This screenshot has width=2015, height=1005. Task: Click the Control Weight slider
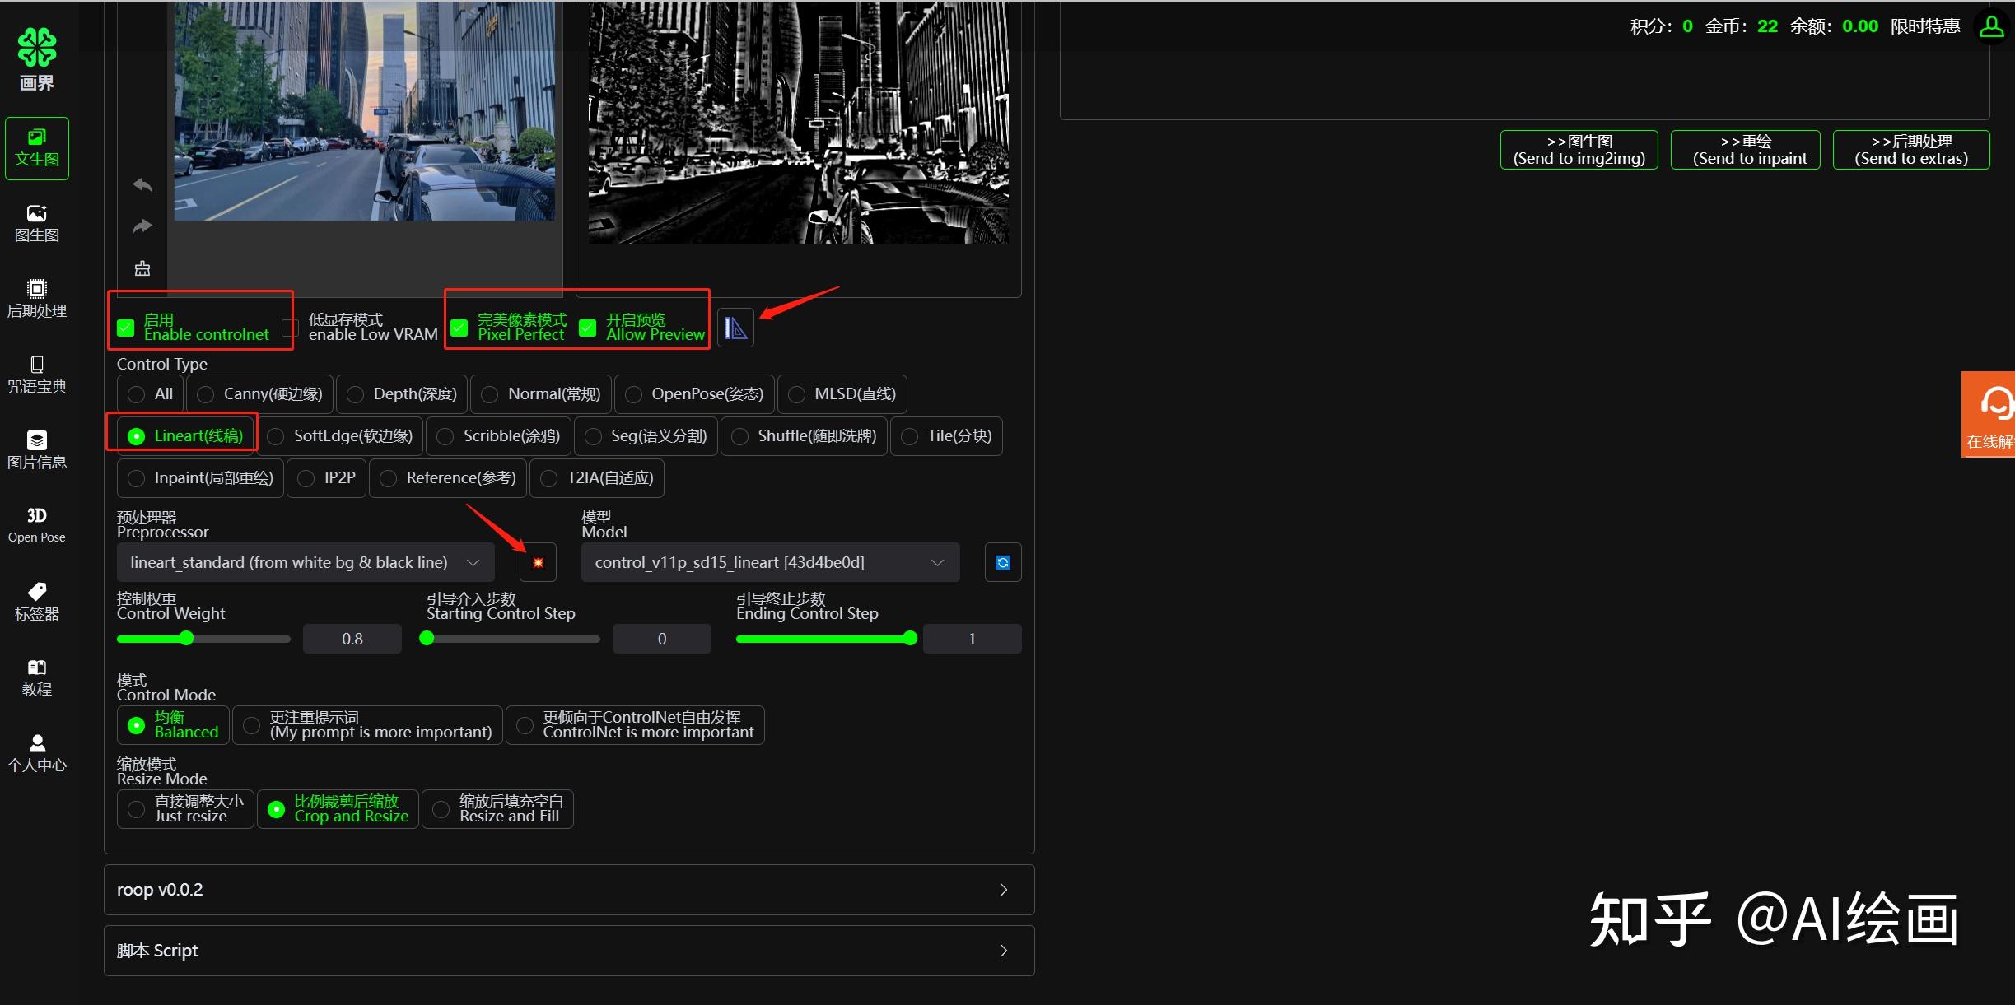click(x=203, y=639)
